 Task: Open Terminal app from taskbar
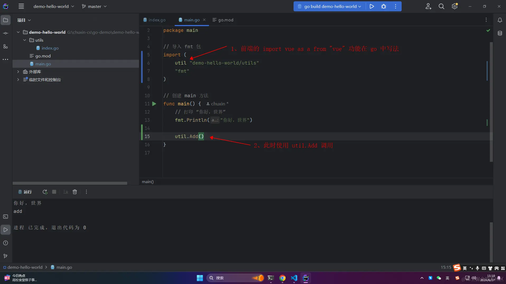[271, 278]
